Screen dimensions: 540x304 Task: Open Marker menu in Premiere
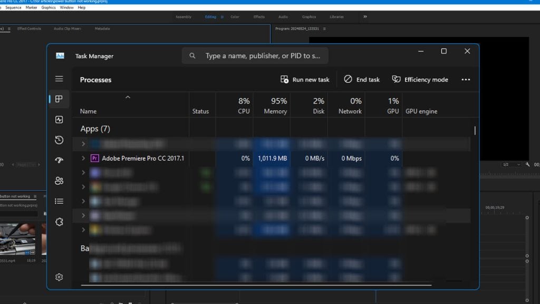[x=31, y=7]
